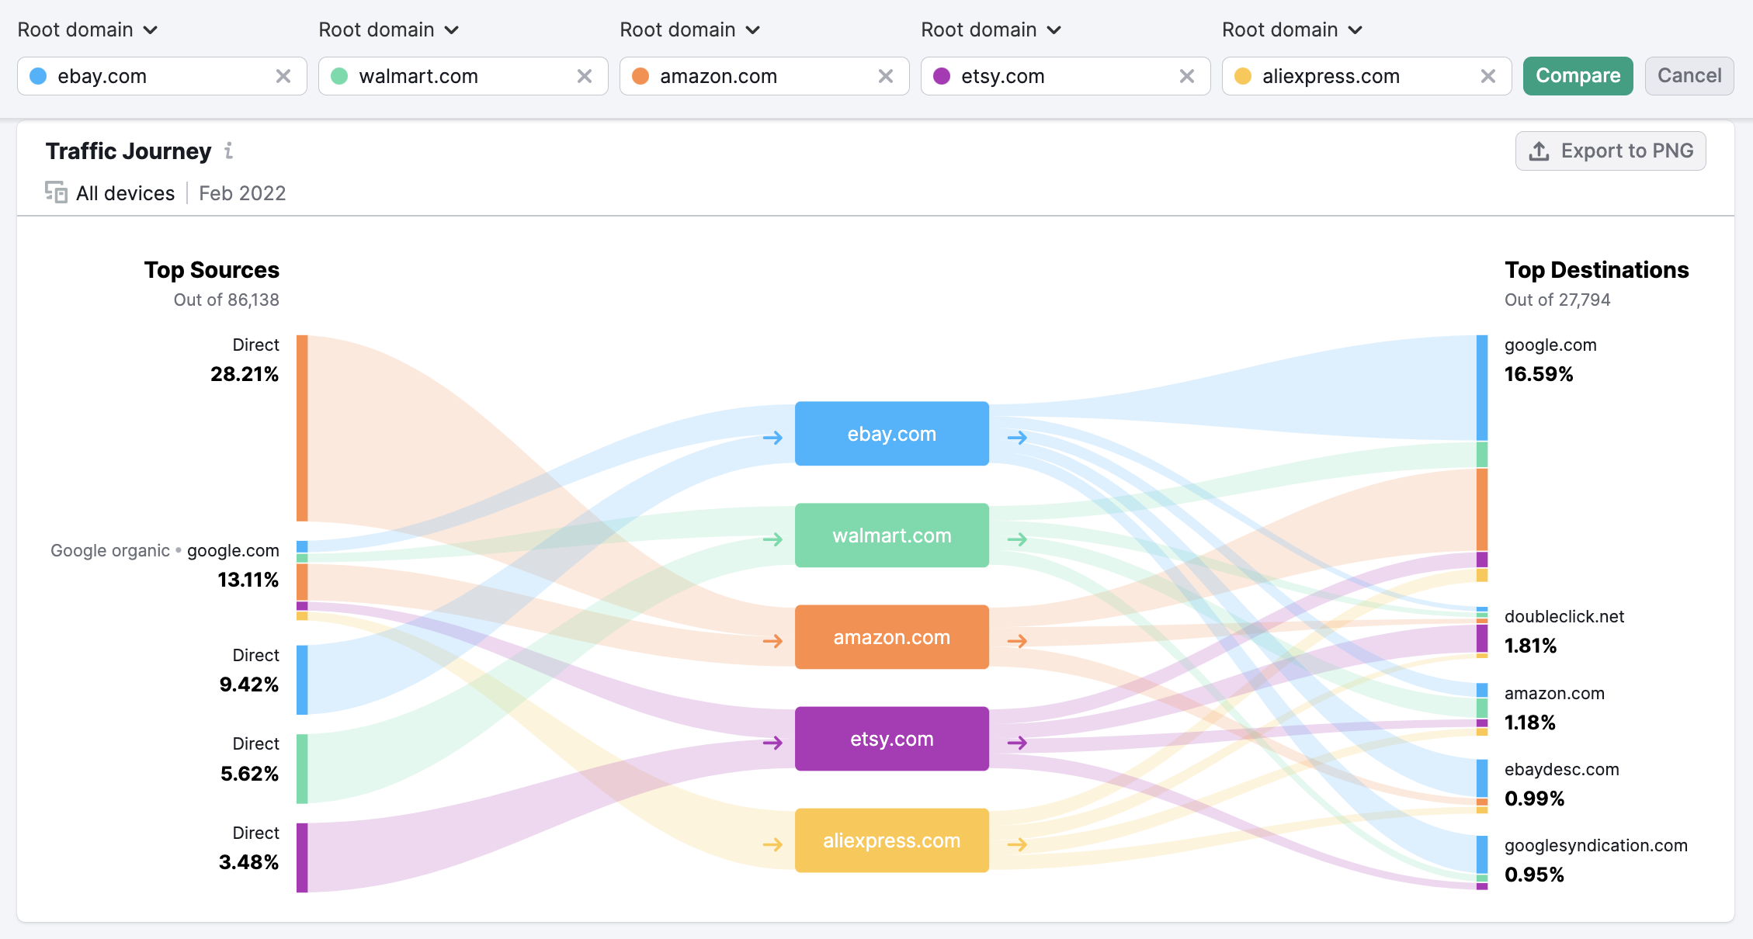Image resolution: width=1753 pixels, height=939 pixels.
Task: Click outgoing arrow right of walmart.com node
Action: (x=1018, y=539)
